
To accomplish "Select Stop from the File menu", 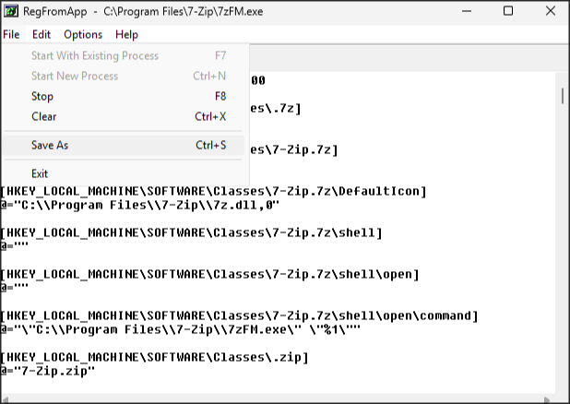I will [x=42, y=96].
